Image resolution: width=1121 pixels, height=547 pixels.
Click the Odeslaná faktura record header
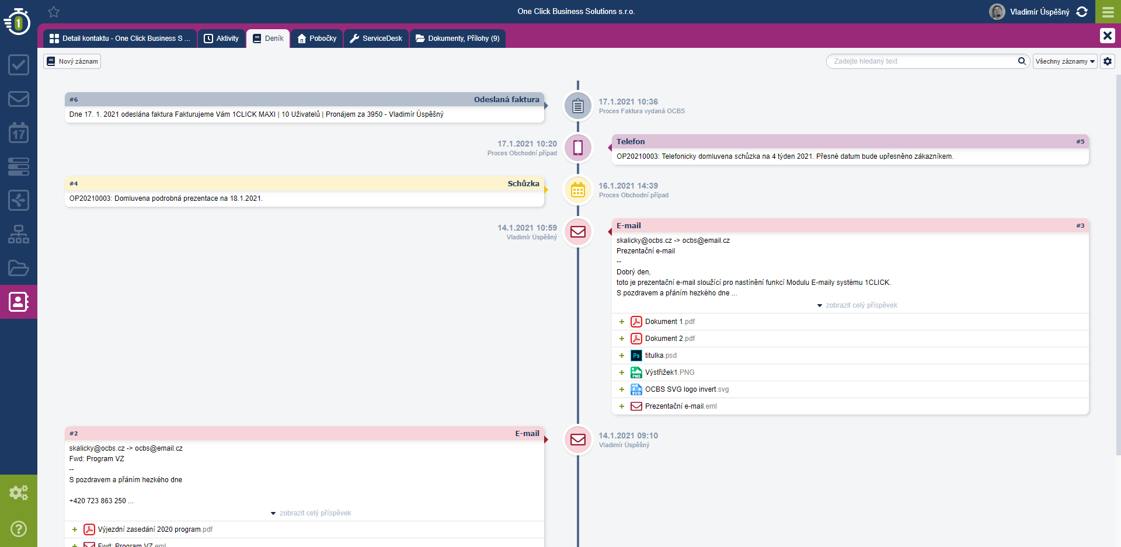304,99
